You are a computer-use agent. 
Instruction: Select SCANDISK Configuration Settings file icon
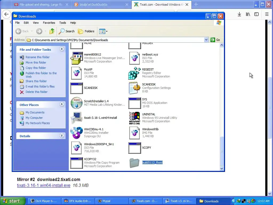(x=134, y=88)
